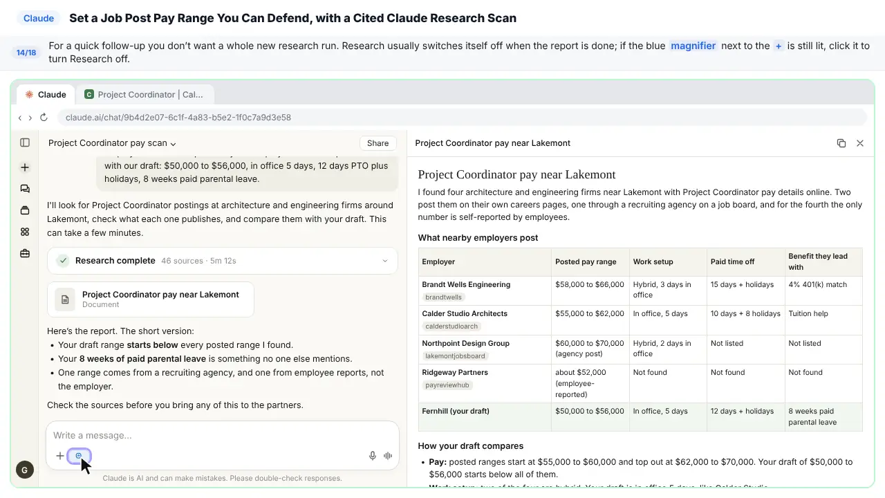Open the brandtwells source chip
Viewport: 885px width, 498px height.
click(443, 297)
